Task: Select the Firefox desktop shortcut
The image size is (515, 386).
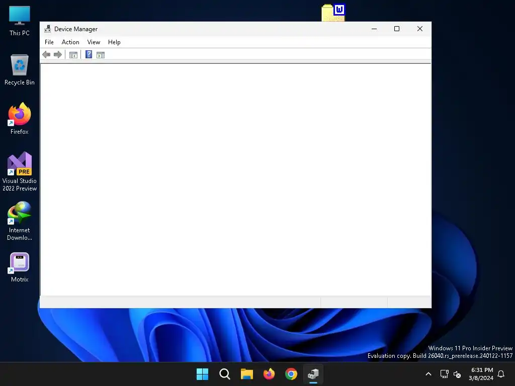Action: 20,119
